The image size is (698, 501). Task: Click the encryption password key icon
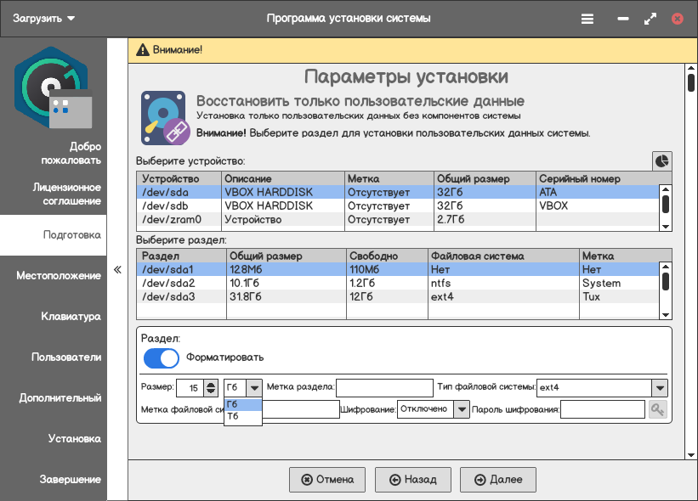tap(658, 410)
